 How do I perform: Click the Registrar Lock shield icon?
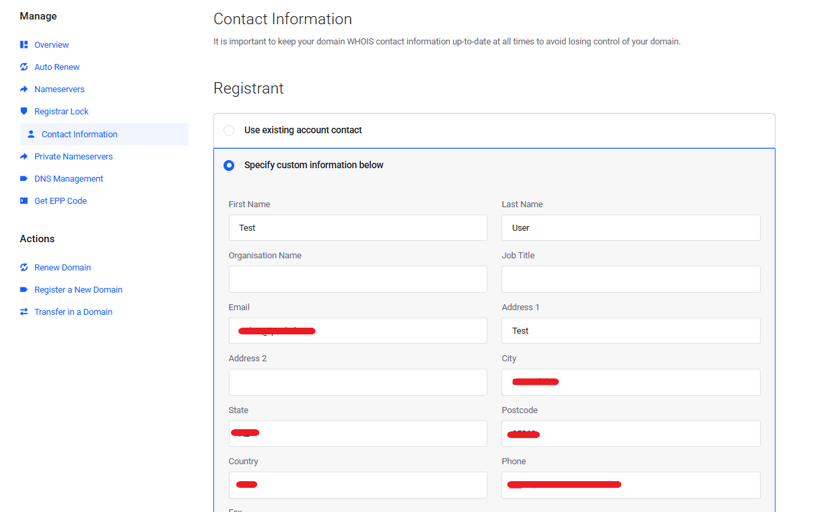[x=24, y=112]
